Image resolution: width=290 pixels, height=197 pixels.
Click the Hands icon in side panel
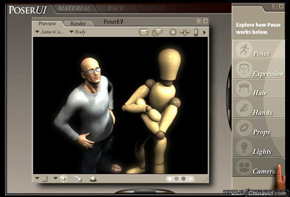pos(244,109)
